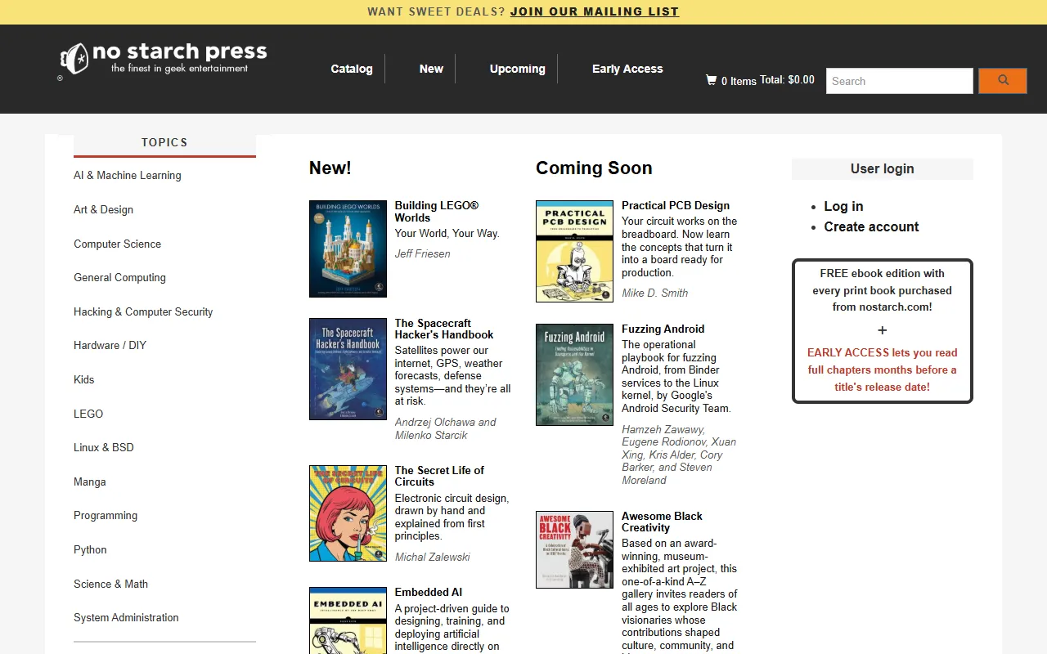1047x654 pixels.
Task: Select the Python topic
Action: [90, 549]
